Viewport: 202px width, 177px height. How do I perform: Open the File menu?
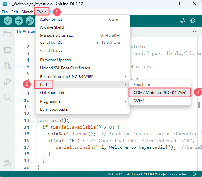[5, 12]
